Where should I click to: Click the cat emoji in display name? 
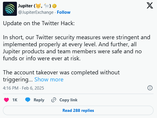click(38, 6)
